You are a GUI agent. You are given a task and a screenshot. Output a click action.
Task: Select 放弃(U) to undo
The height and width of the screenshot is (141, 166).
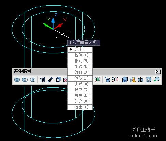(x=80, y=102)
